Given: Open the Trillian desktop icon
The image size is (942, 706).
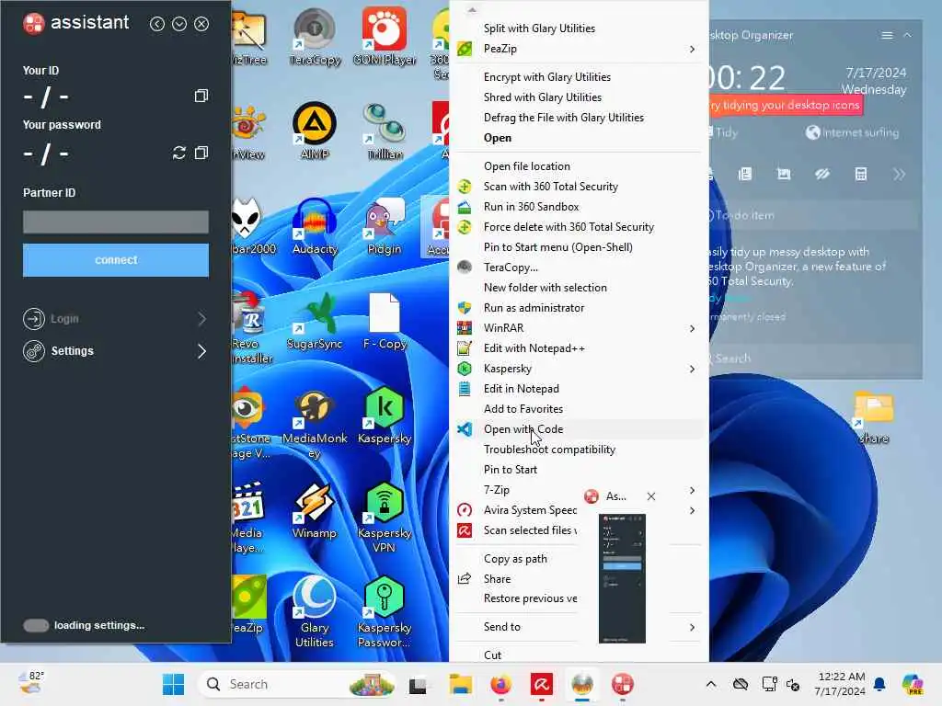Looking at the screenshot, I should point(385,131).
